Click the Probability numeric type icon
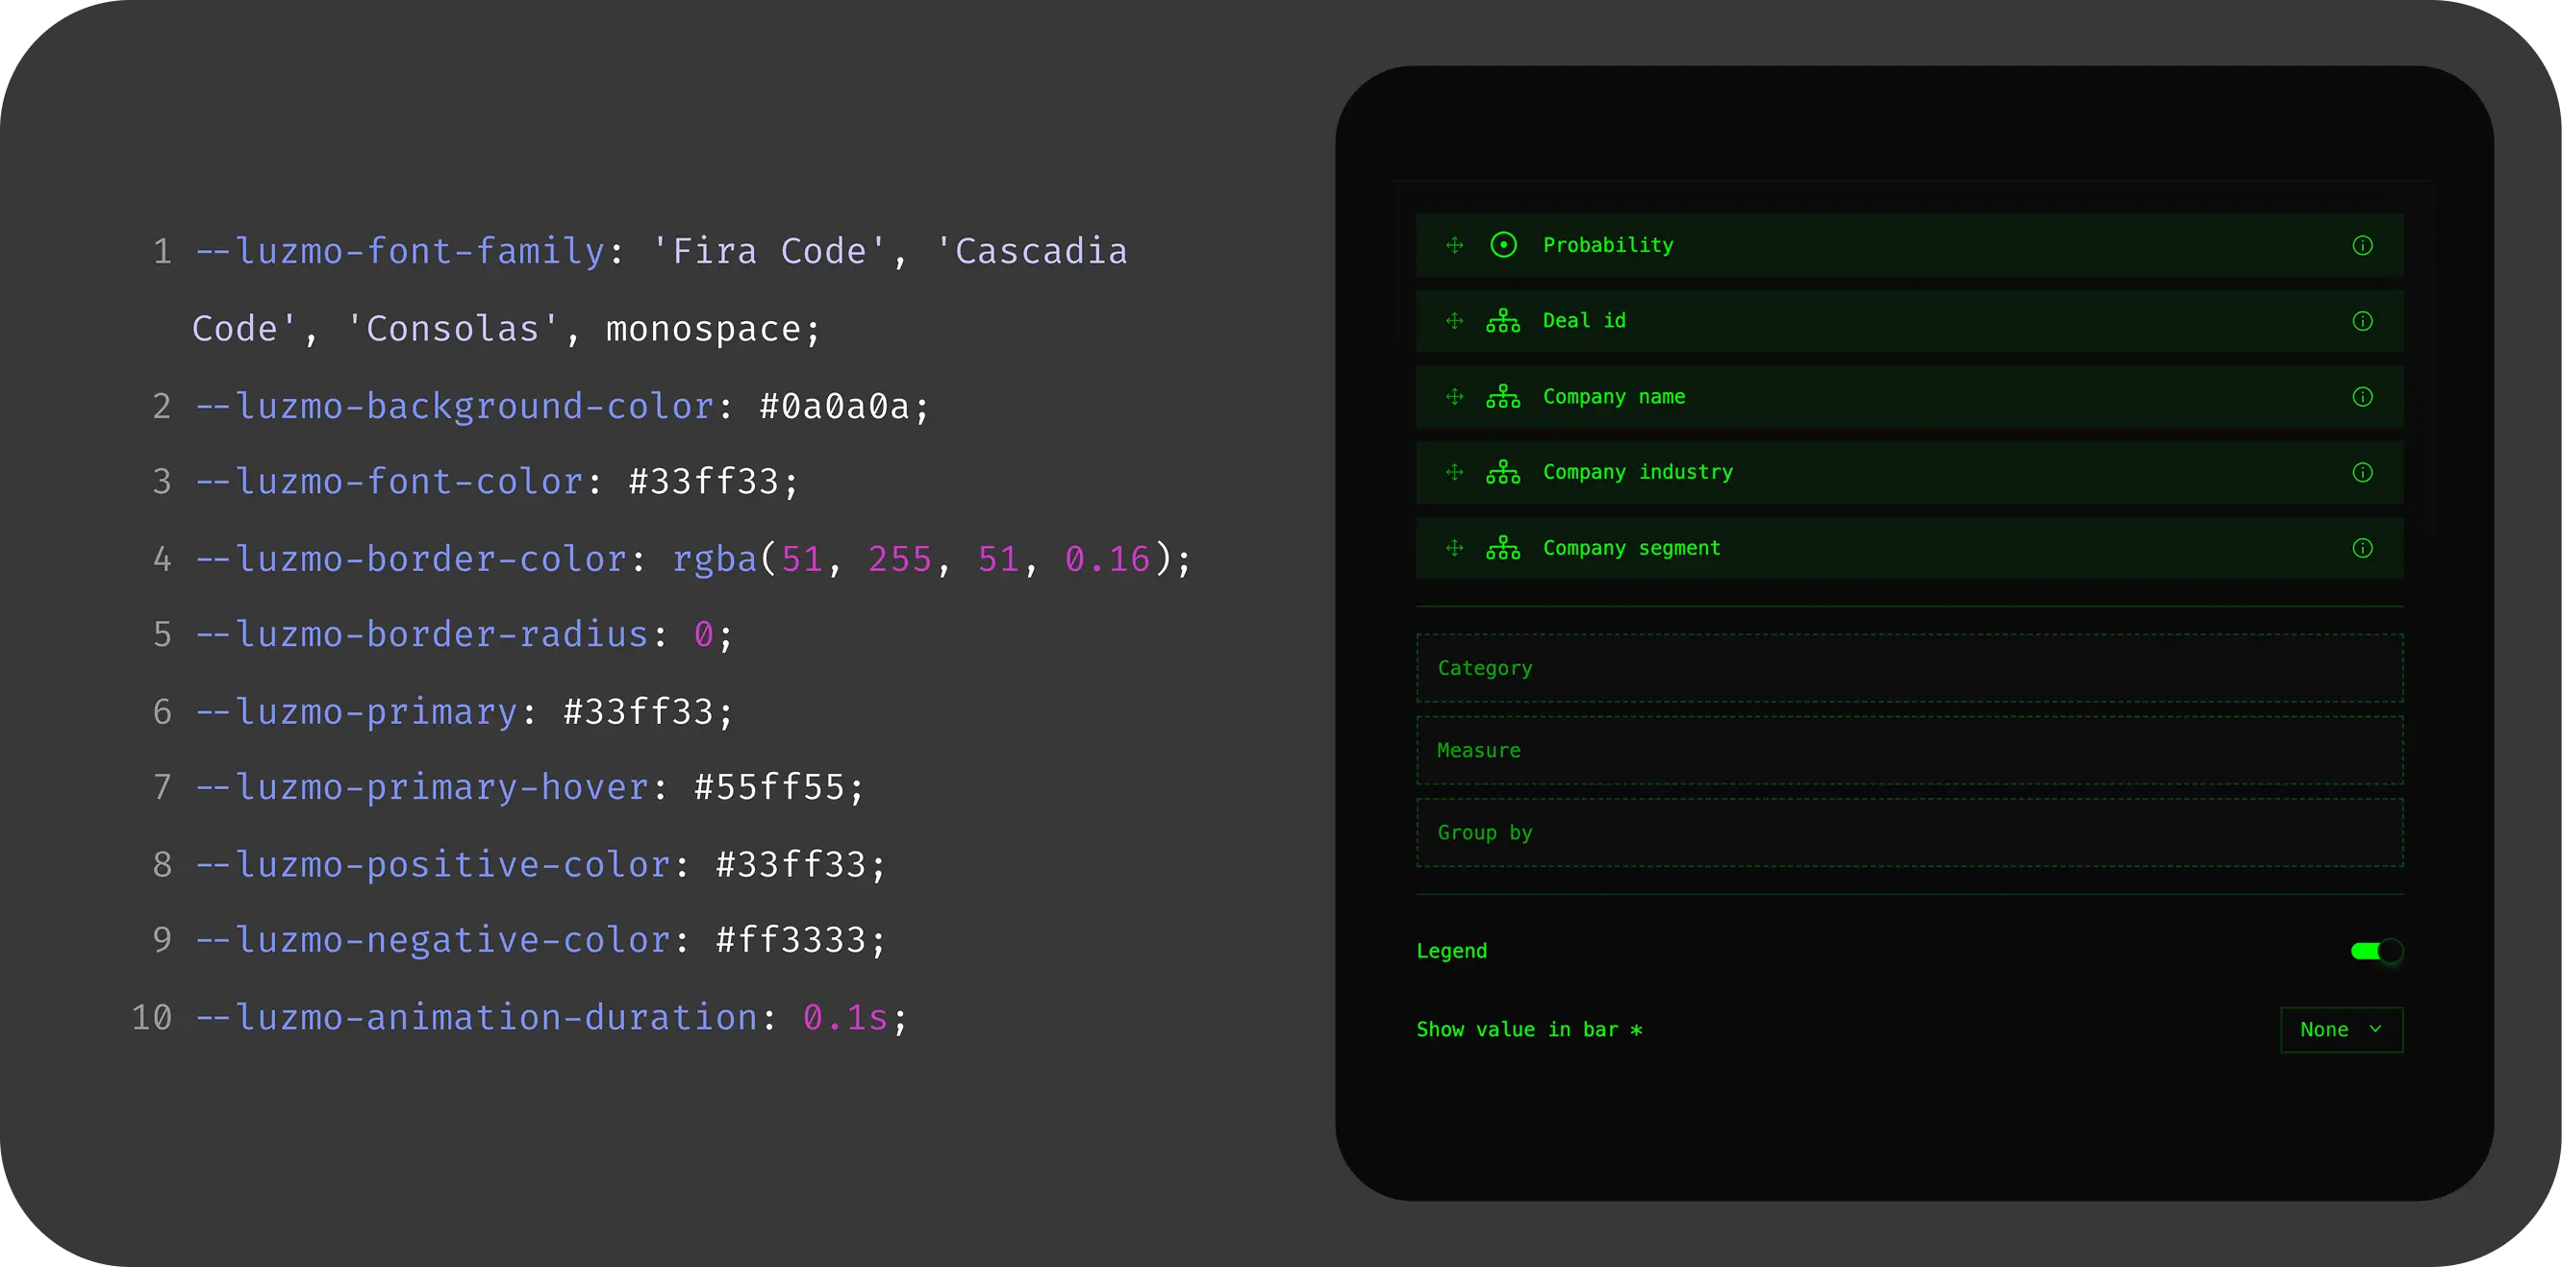The width and height of the screenshot is (2562, 1267). point(1503,244)
